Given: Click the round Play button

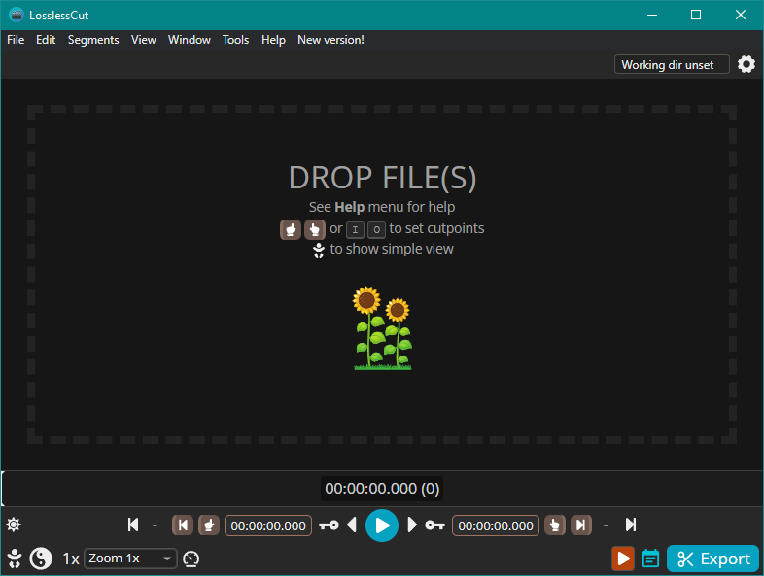Looking at the screenshot, I should click(382, 525).
